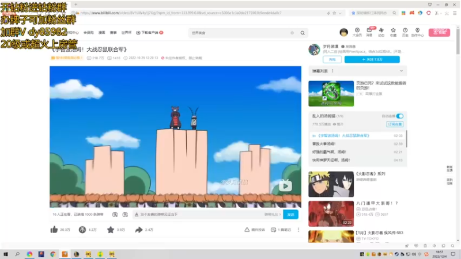The image size is (461, 259).
Task: Open the 下载客户端 nav item
Action: (x=150, y=33)
